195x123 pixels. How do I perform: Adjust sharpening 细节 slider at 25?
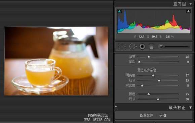[x=149, y=57]
